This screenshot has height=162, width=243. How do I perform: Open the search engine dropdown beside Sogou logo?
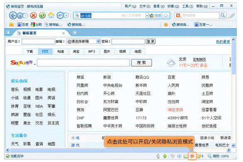coord(35,64)
